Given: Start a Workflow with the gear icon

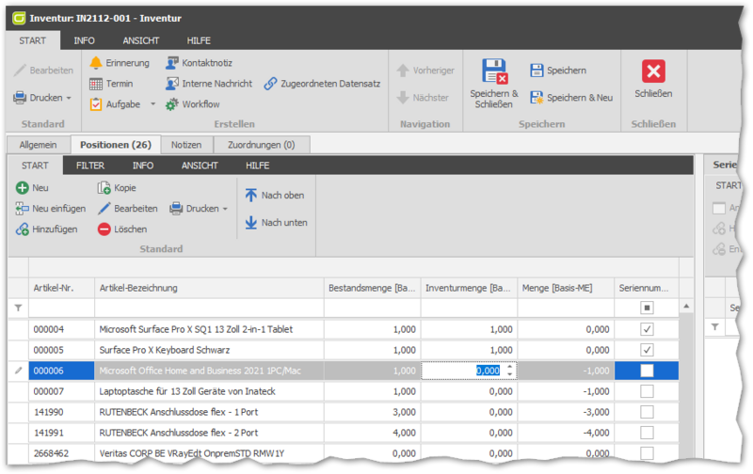Looking at the screenshot, I should coord(172,104).
